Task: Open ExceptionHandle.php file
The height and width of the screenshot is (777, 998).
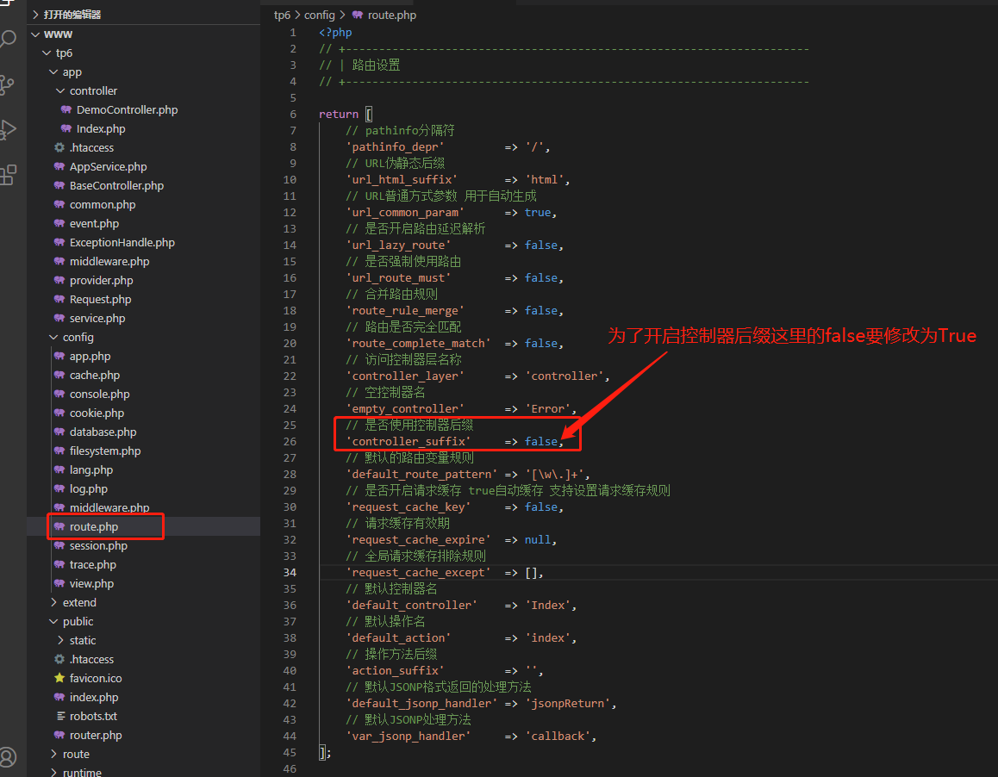Action: click(122, 242)
